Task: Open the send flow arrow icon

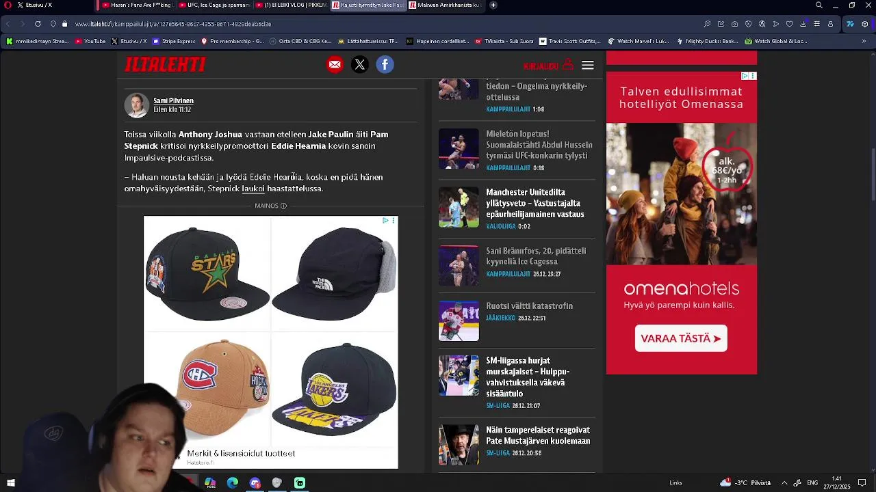Action: click(x=775, y=24)
